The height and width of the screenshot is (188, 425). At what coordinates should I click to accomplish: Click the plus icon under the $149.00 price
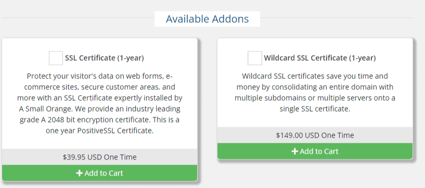pyautogui.click(x=294, y=151)
